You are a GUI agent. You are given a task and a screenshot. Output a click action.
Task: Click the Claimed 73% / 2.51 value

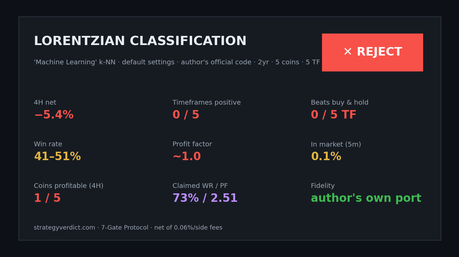pos(205,198)
